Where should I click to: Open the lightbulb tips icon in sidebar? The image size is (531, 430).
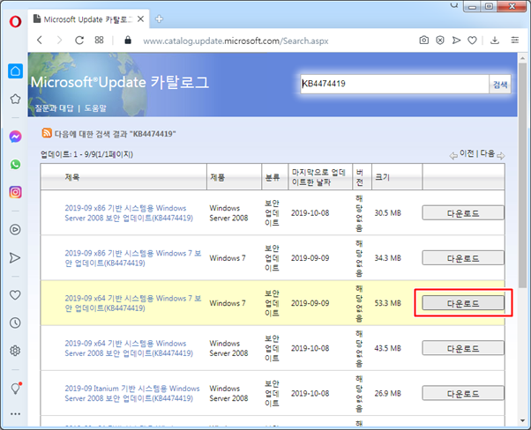pyautogui.click(x=16, y=388)
